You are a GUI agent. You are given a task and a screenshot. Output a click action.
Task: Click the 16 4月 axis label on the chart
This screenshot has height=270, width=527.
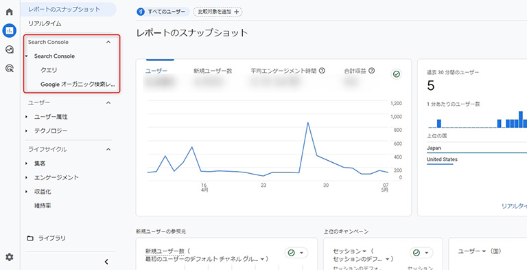click(x=204, y=188)
